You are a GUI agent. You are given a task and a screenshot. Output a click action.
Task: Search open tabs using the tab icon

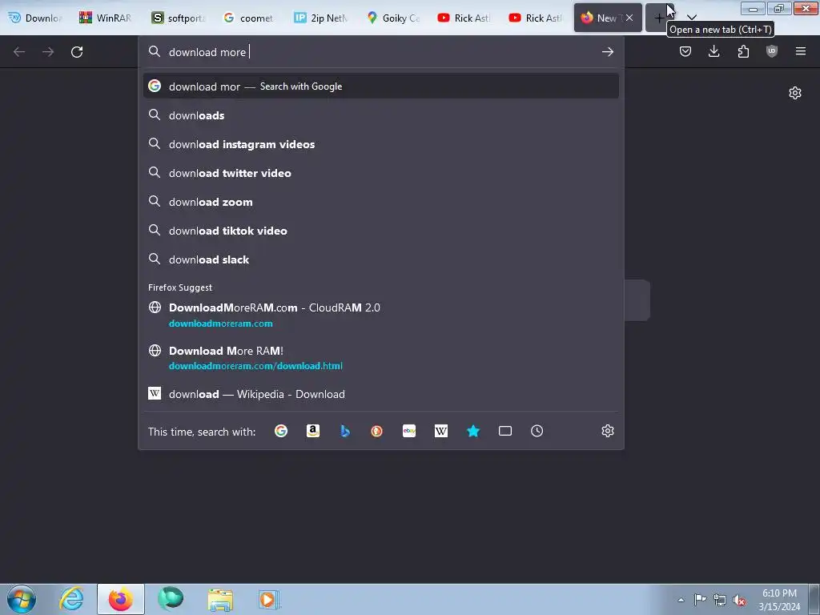click(x=505, y=431)
